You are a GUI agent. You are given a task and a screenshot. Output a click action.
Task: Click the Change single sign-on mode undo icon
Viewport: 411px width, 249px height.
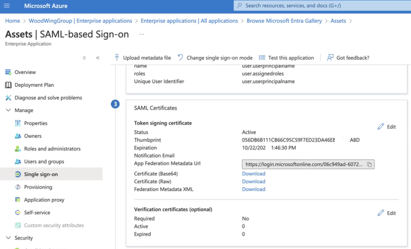pos(180,57)
